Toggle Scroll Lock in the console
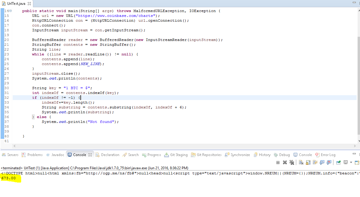 click(x=308, y=162)
